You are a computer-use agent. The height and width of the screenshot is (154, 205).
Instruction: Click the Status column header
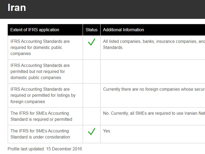(92, 30)
